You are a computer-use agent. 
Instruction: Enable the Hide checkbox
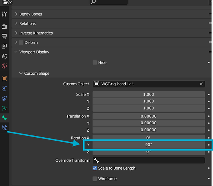[x=95, y=62]
